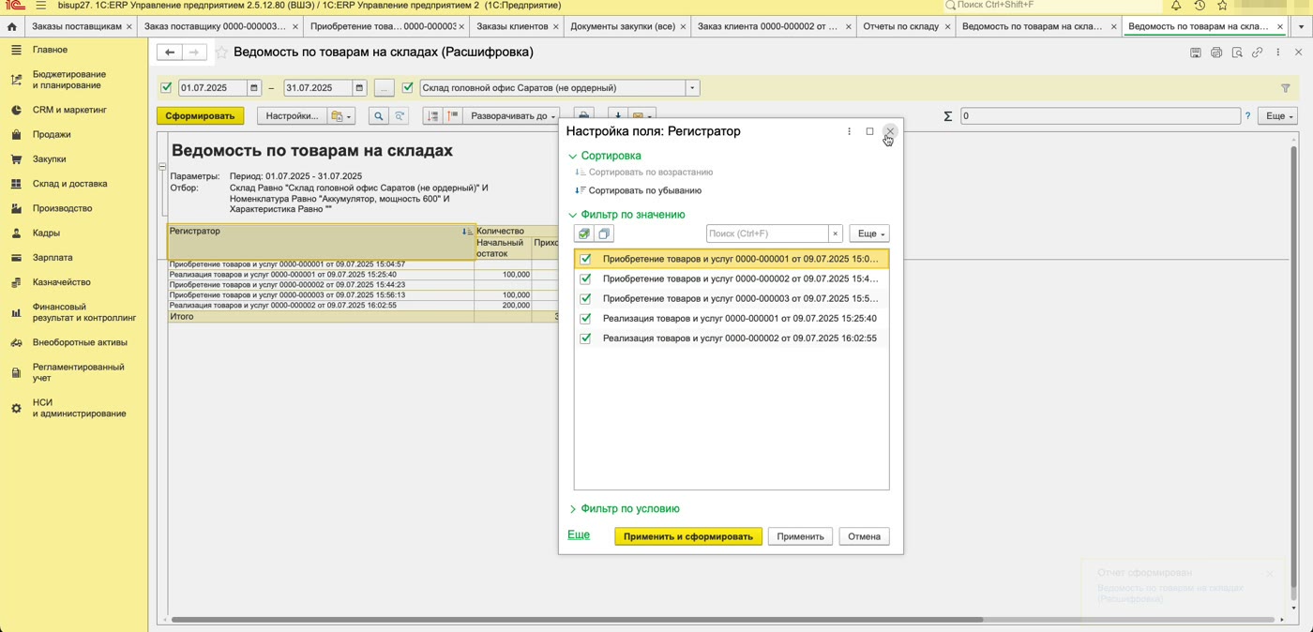Click the back navigation arrow

tap(170, 53)
